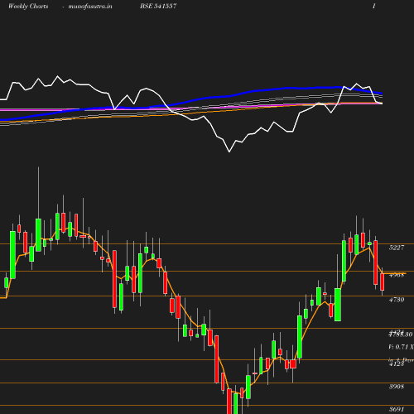Click the 'BSE 541557' symbol label

tap(158, 6)
